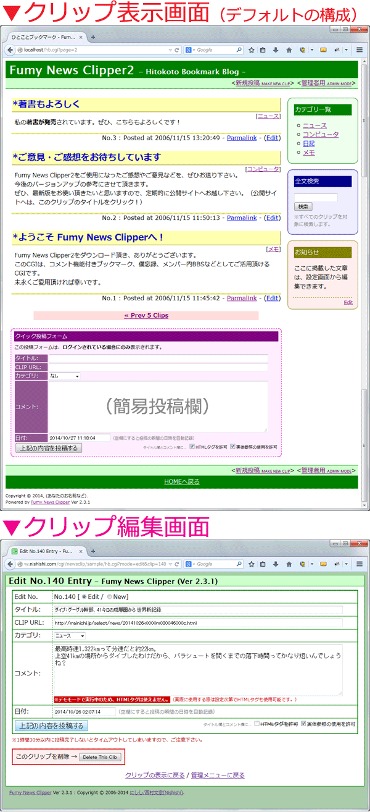
Task: Open ニュース category in sidebar list
Action: (314, 125)
